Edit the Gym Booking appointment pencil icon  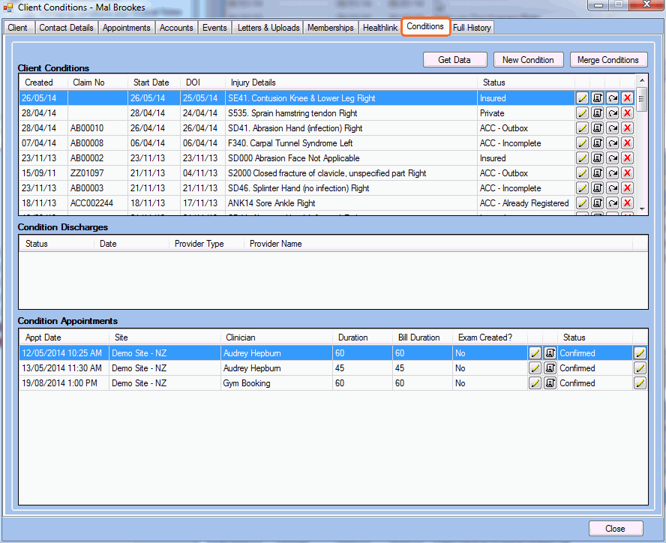[x=535, y=383]
